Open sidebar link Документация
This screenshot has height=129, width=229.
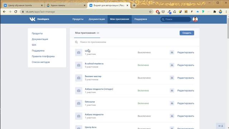pos(40,39)
